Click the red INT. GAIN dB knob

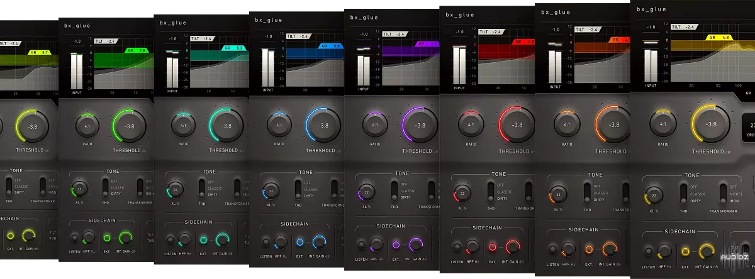(x=513, y=247)
